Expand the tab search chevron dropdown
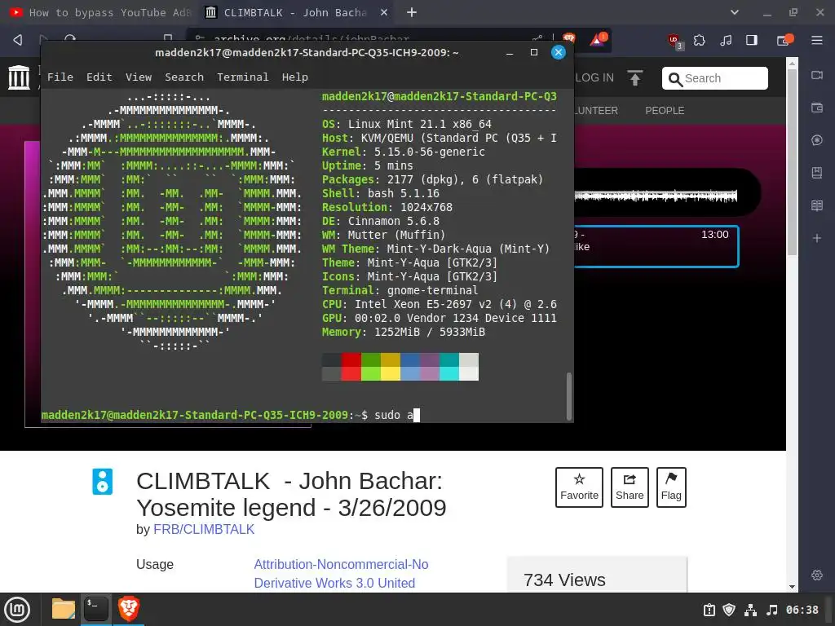The height and width of the screenshot is (626, 835). 735,12
